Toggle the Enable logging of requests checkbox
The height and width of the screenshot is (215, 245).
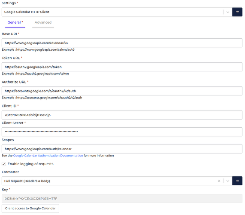click(4, 164)
